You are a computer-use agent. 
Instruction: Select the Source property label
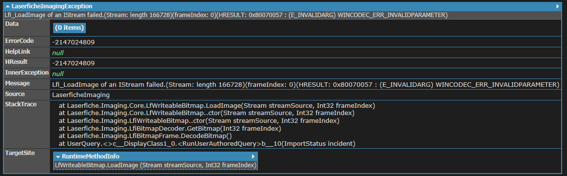coord(15,94)
